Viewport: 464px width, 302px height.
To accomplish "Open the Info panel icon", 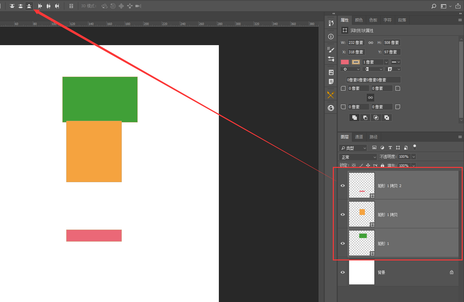I will [x=331, y=37].
